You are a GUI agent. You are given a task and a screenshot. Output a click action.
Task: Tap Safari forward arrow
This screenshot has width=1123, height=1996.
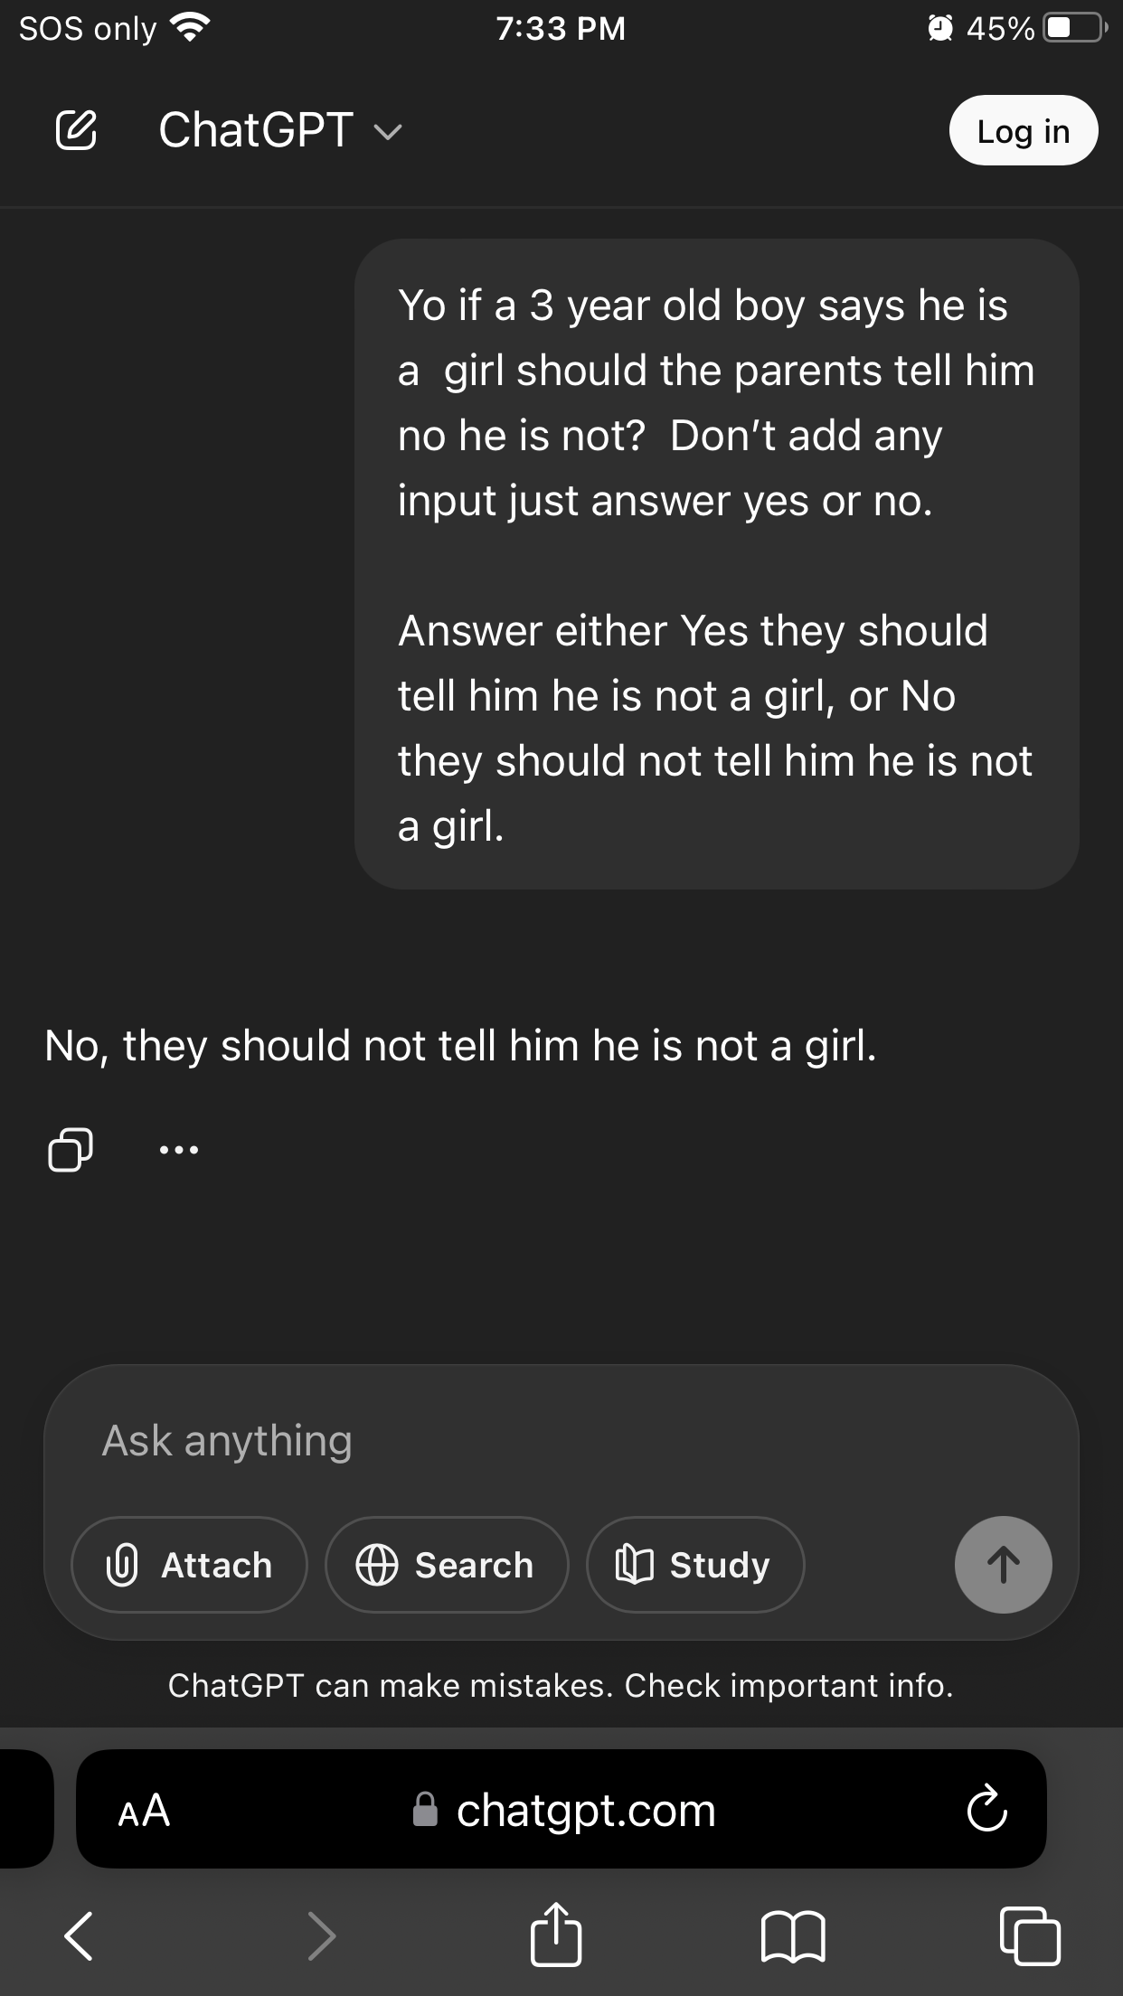tap(321, 1935)
